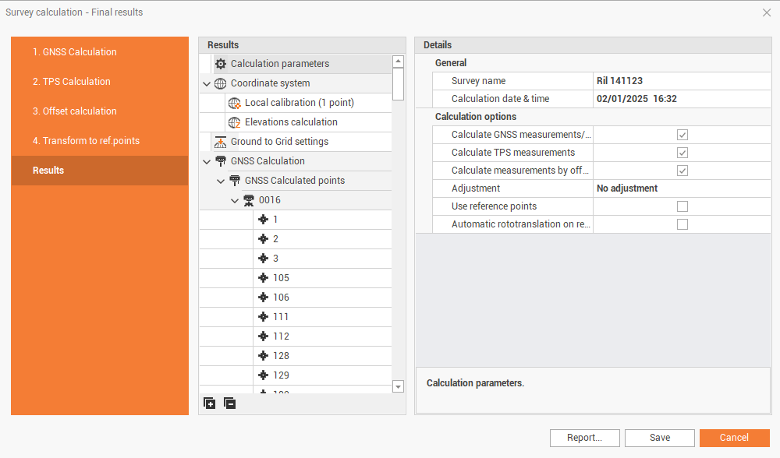Enable the Use reference points checkbox

[682, 206]
